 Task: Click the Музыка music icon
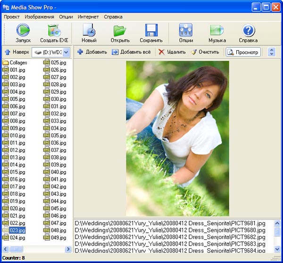pyautogui.click(x=217, y=33)
